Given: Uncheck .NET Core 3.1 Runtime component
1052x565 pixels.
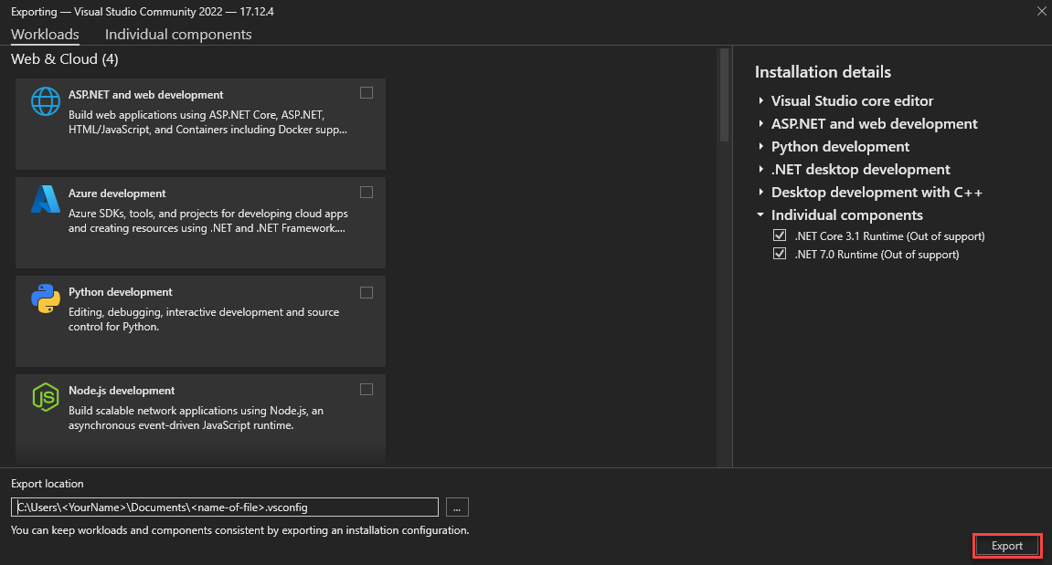Looking at the screenshot, I should click(780, 235).
